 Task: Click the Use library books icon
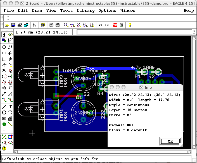43,25
